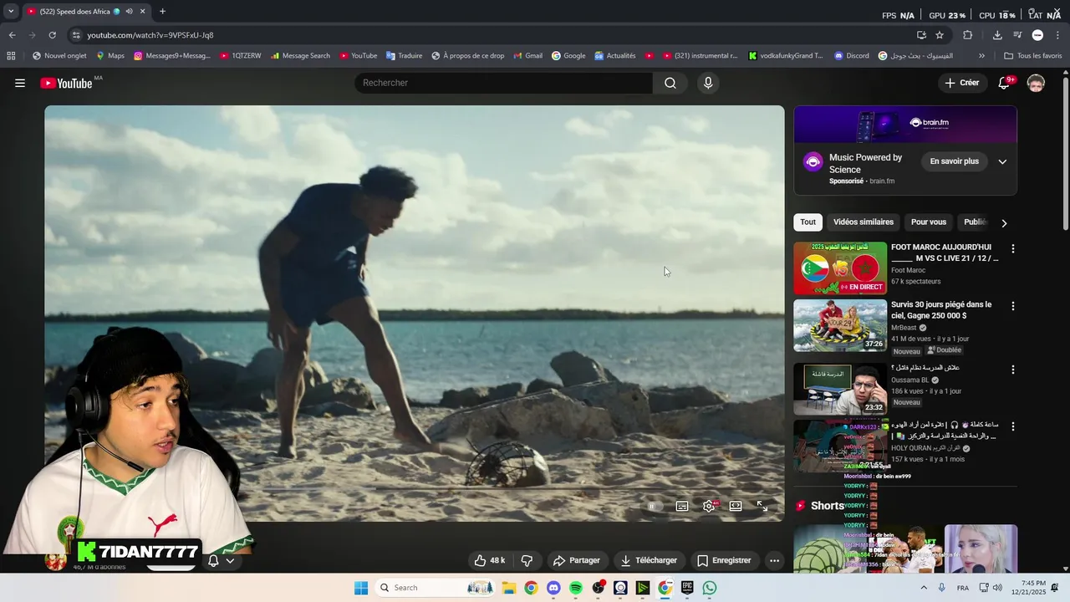Viewport: 1070px width, 602px height.
Task: Toggle fullscreen for the video
Action: point(762,506)
